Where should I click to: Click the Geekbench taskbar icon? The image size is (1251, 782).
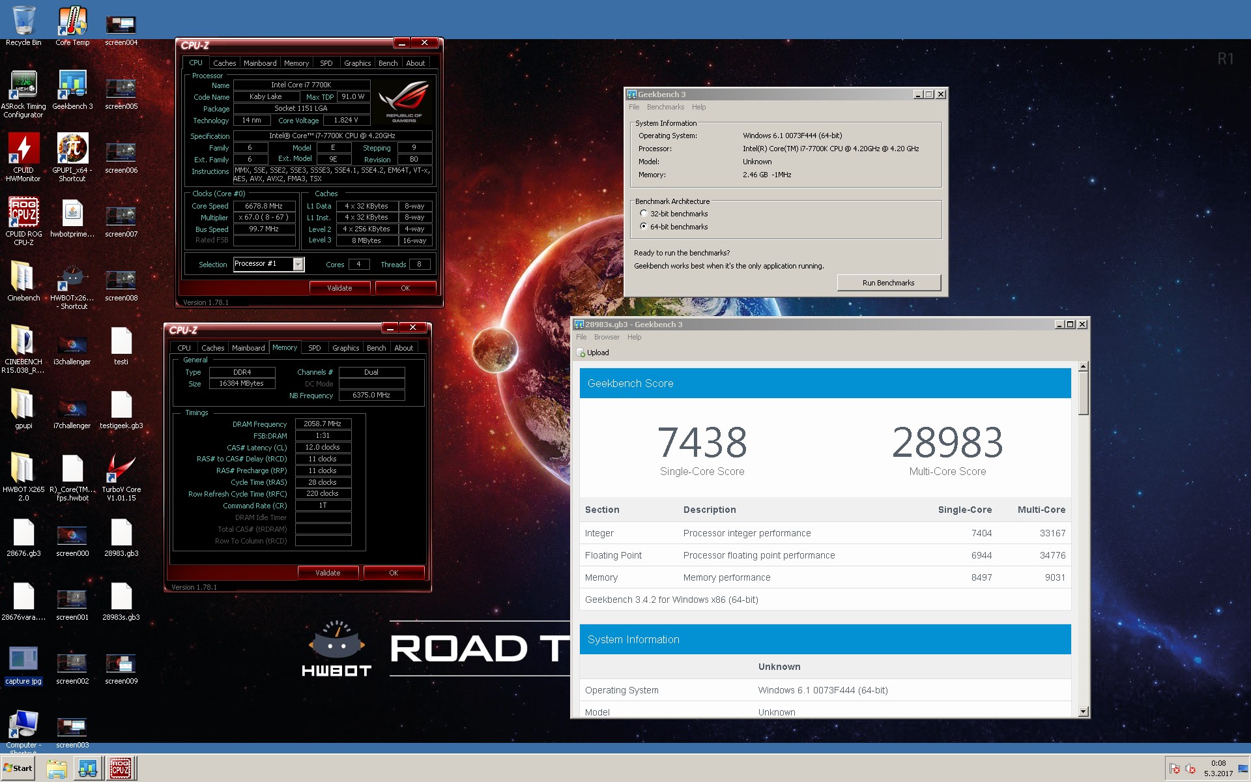pos(88,769)
